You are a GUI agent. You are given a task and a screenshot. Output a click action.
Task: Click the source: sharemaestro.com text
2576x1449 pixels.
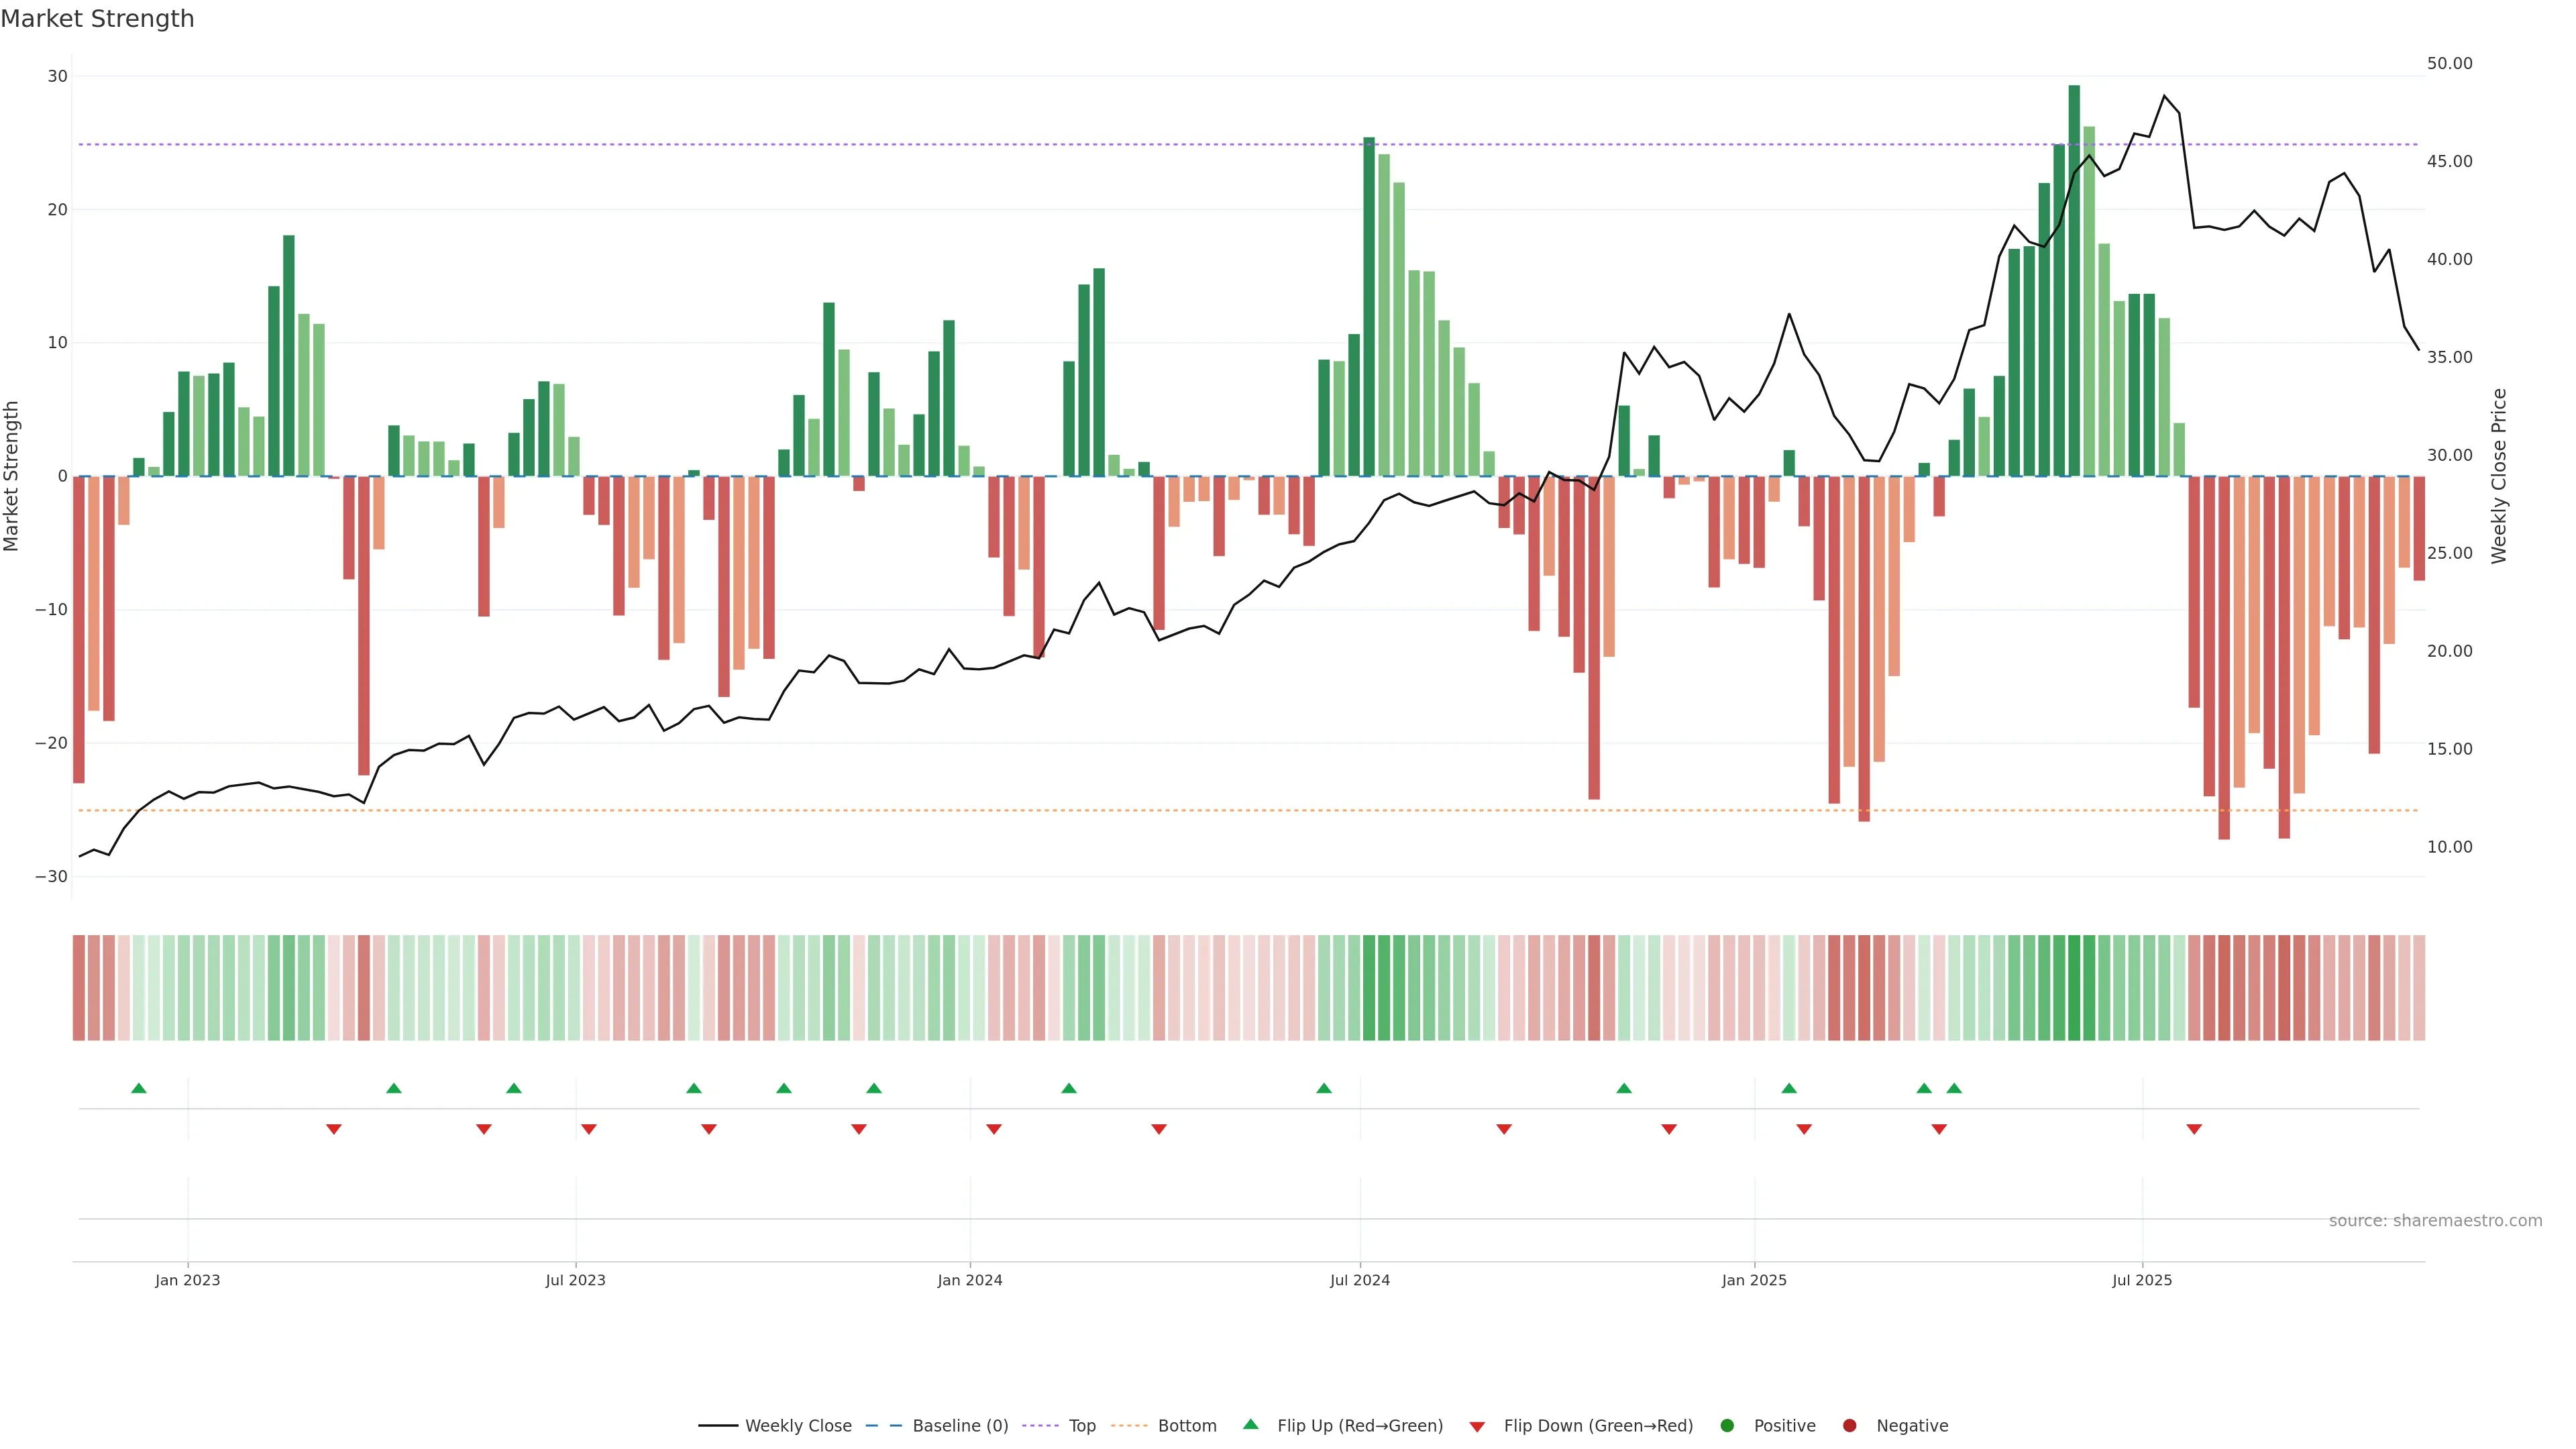tap(2435, 1221)
